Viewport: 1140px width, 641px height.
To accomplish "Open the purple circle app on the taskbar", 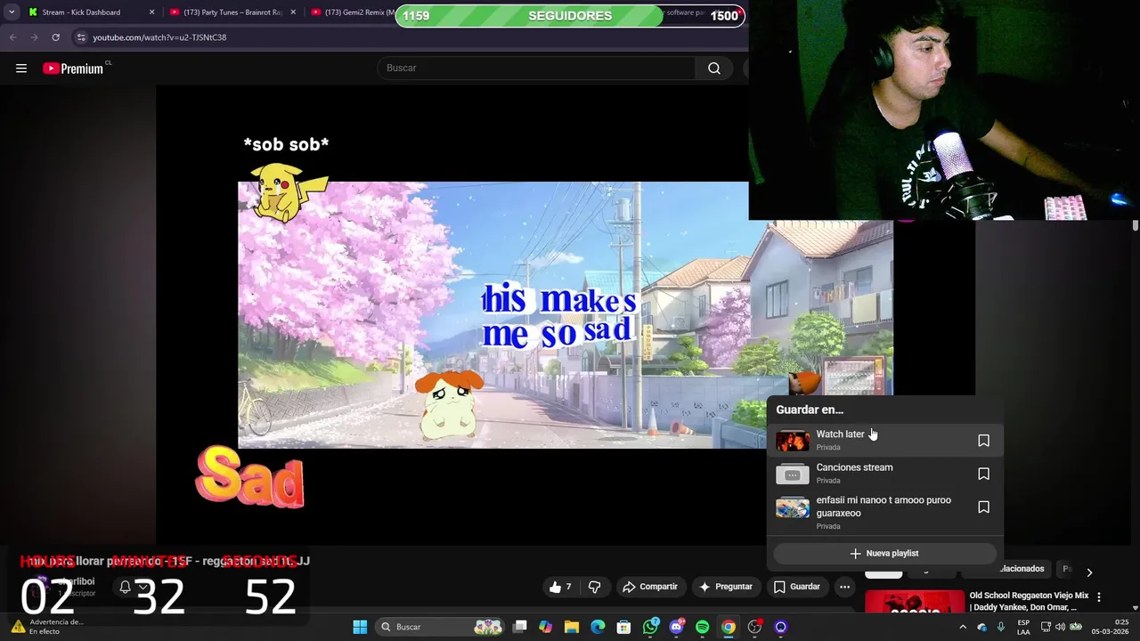I will (x=781, y=627).
